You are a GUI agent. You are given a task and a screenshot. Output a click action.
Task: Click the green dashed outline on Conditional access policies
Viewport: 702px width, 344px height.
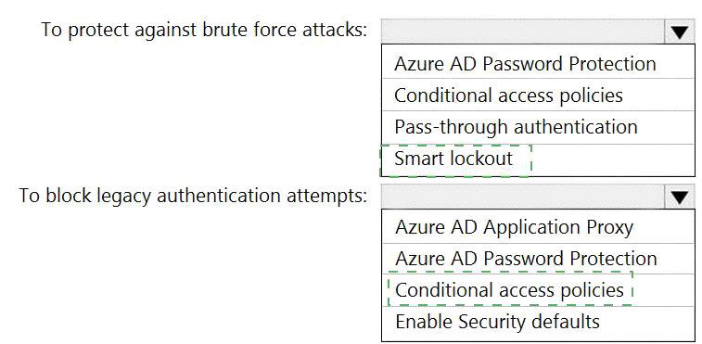[509, 289]
